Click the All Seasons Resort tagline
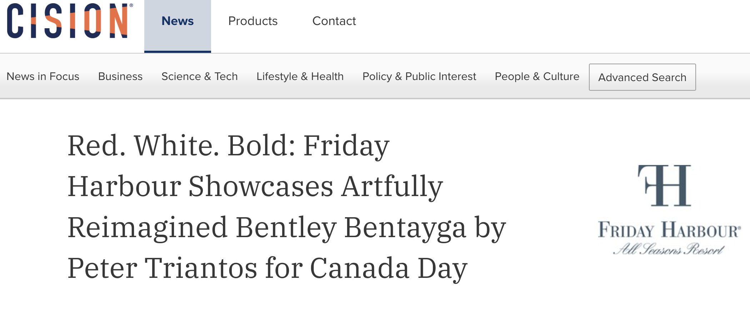 click(x=669, y=249)
